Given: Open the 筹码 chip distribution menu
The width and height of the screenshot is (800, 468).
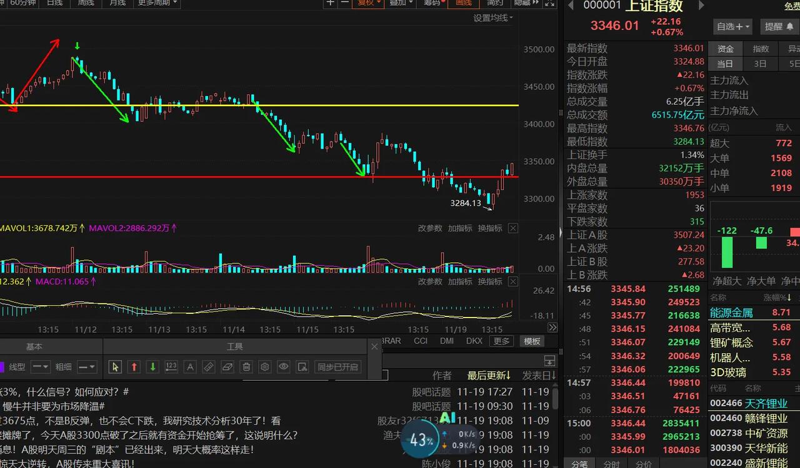Looking at the screenshot, I should tap(434, 3).
